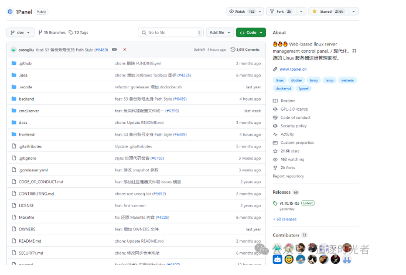The width and height of the screenshot is (406, 275).
Task: Open CODE_OF_CONDUCT.md file
Action: tap(41, 182)
